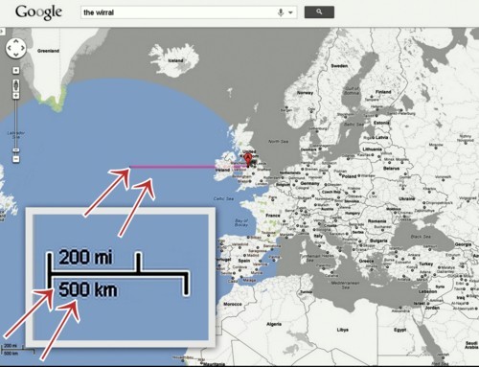Viewport: 479px width, 367px height.
Task: Click the enlarged 500 km scale inset
Action: click(121, 277)
